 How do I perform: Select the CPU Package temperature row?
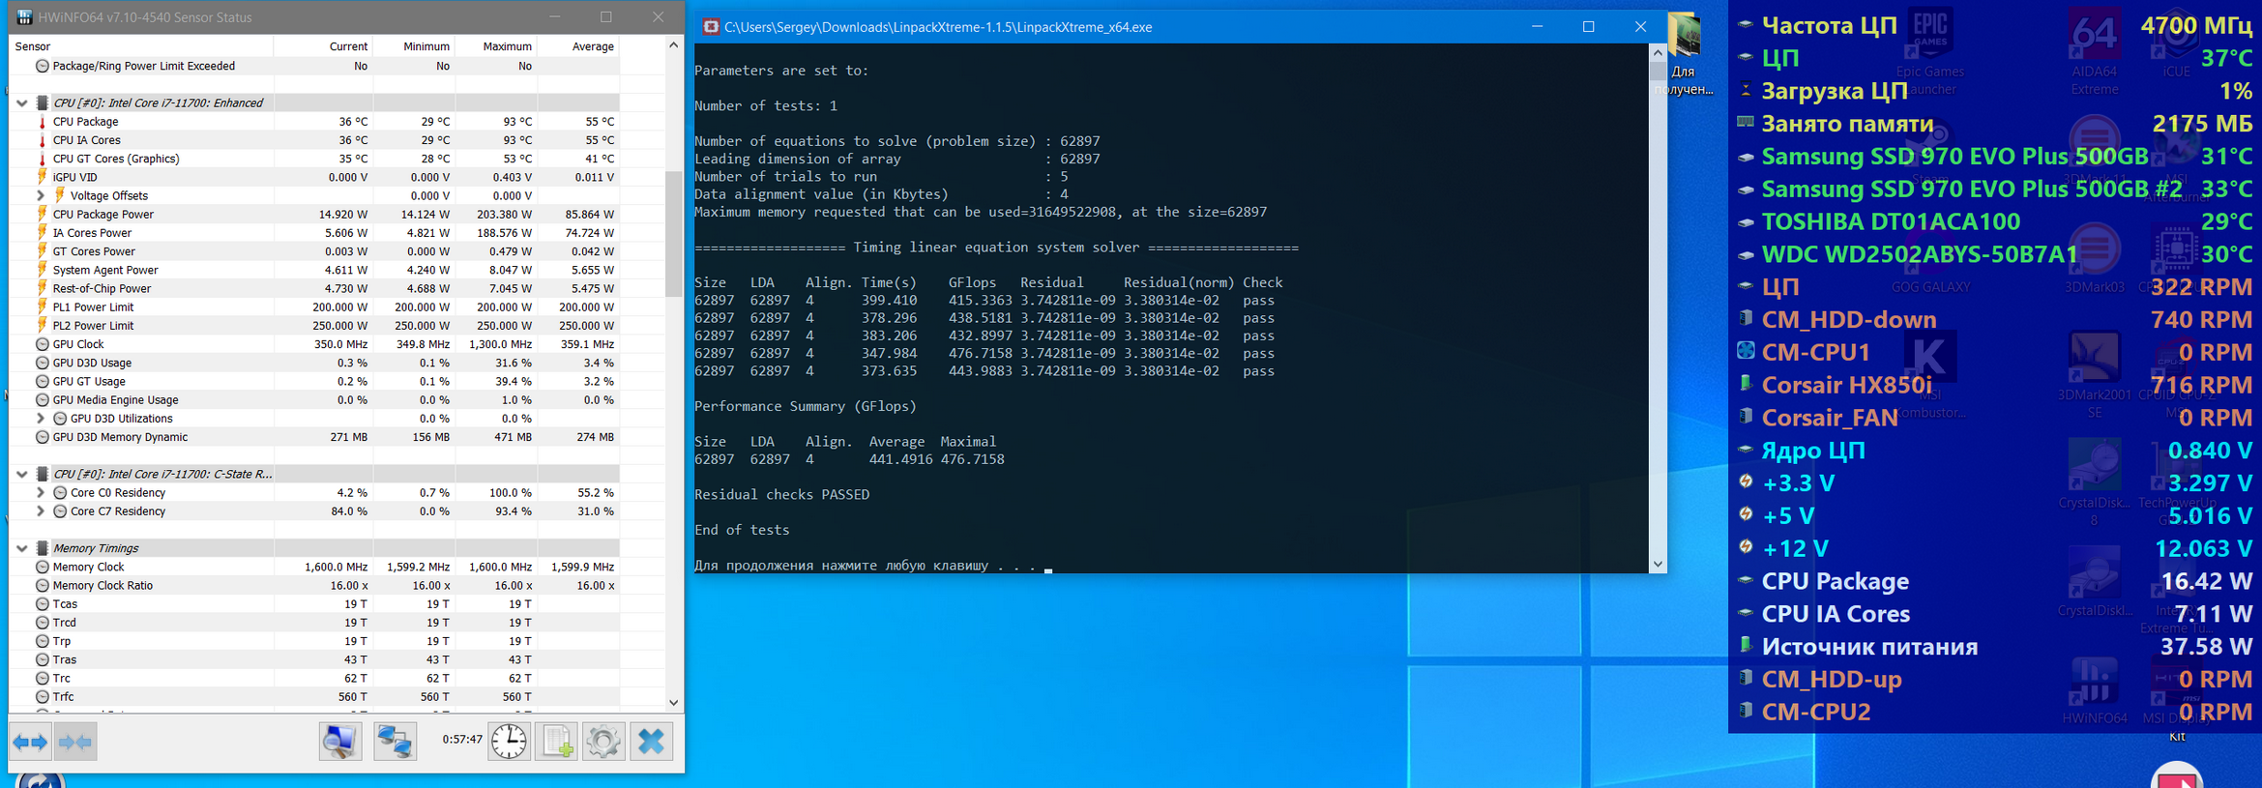click(314, 122)
